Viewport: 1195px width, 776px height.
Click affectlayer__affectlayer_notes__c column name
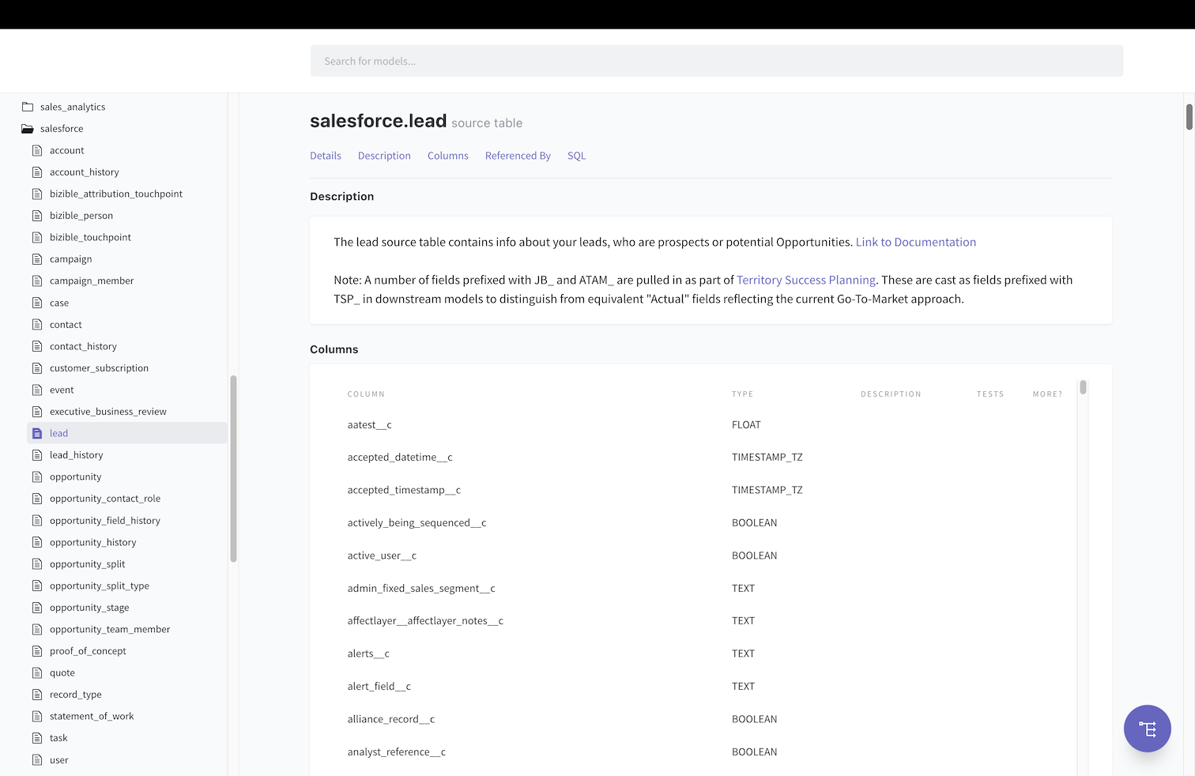(x=425, y=621)
